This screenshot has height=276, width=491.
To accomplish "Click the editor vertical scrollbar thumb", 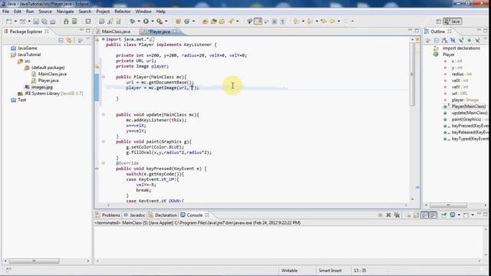I will [412, 74].
